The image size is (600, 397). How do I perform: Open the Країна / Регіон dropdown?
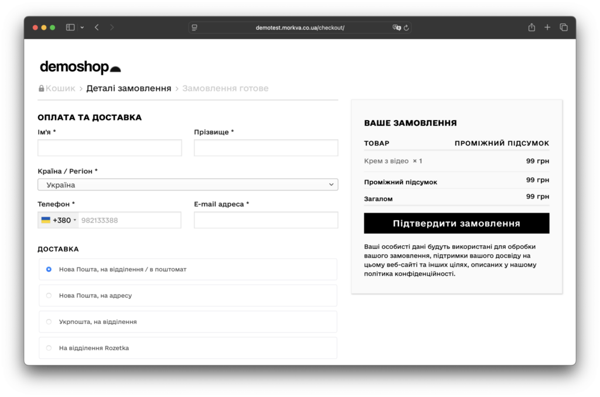pyautogui.click(x=188, y=184)
